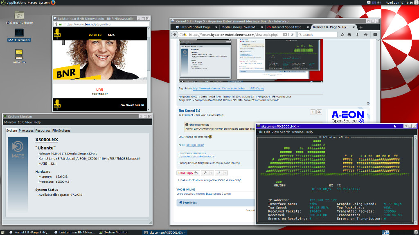
Task: Open the SDCARD desktop drive icon
Action: coord(19,54)
